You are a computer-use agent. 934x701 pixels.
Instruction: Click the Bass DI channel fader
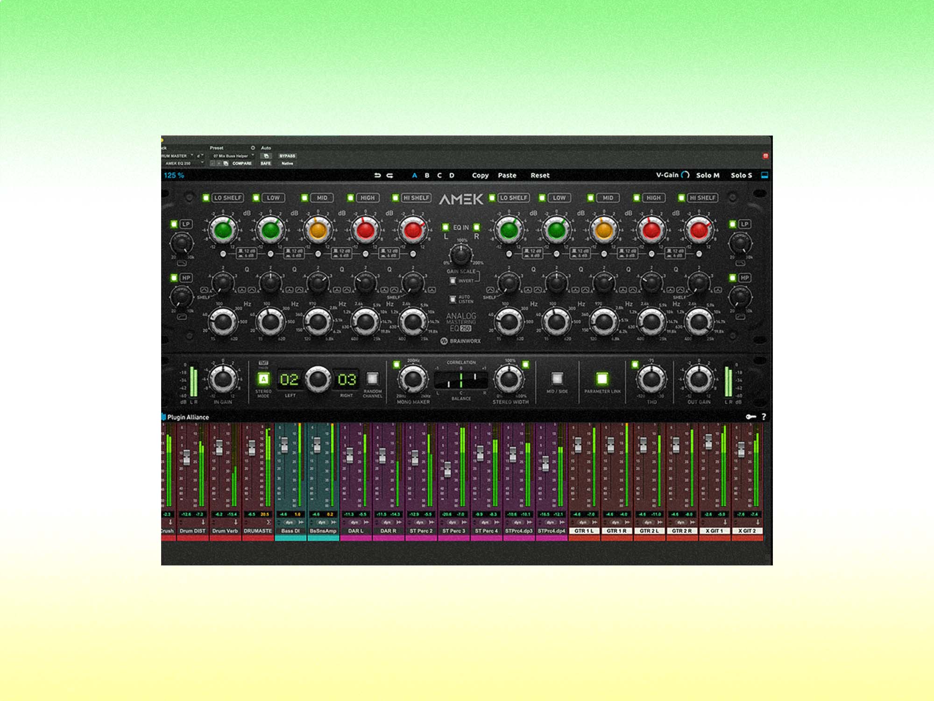pos(284,445)
